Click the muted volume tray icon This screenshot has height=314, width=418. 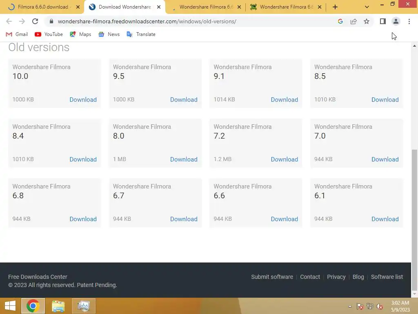(379, 306)
